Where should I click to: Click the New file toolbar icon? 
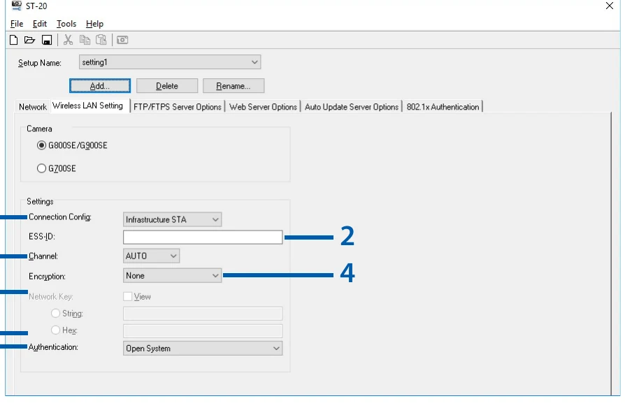coord(13,40)
